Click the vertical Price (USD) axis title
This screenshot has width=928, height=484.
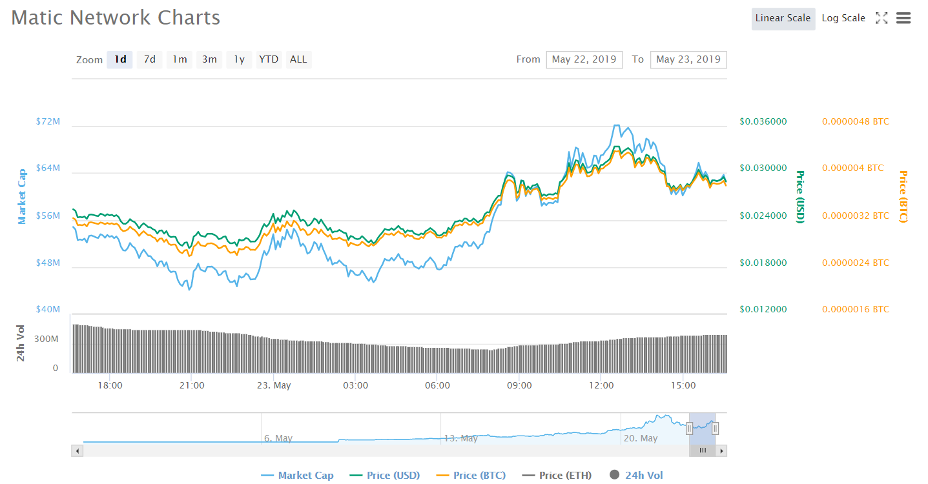[x=801, y=197]
